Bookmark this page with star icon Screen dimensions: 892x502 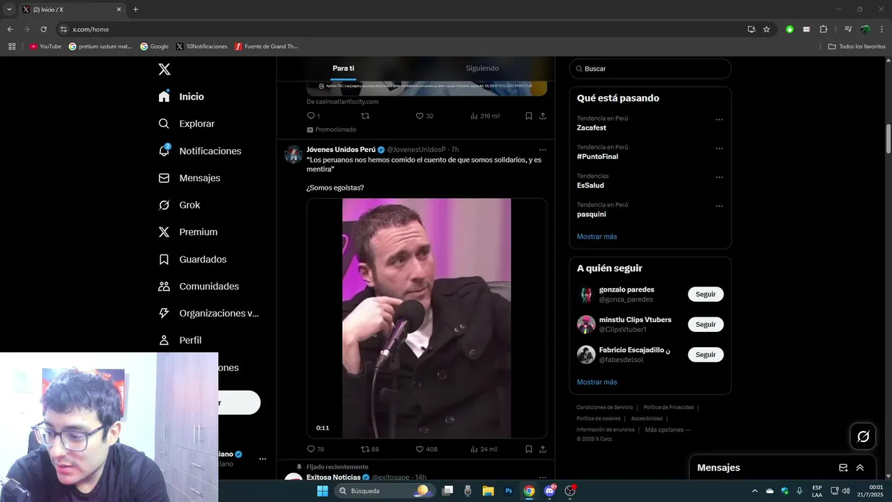tap(767, 29)
